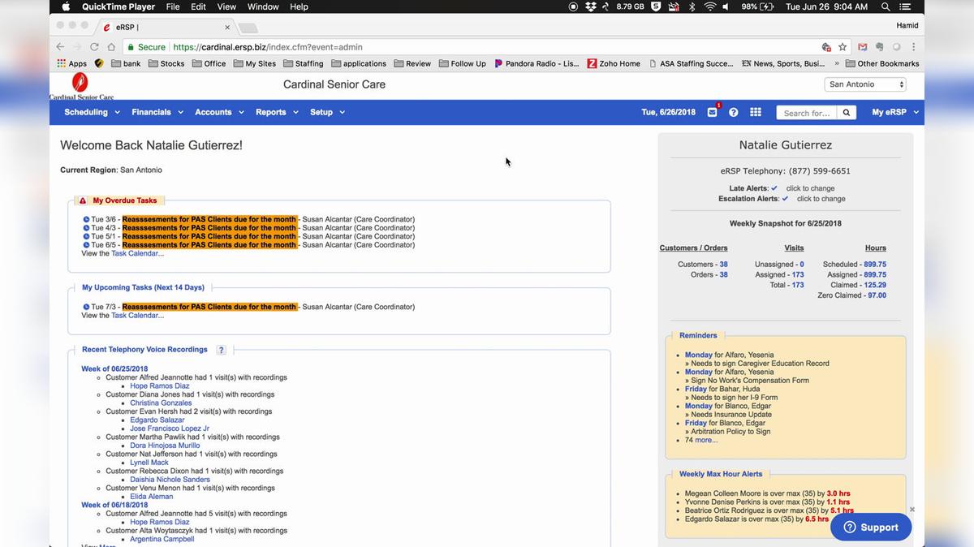The width and height of the screenshot is (974, 547).
Task: Click the blue Support button
Action: point(871,527)
